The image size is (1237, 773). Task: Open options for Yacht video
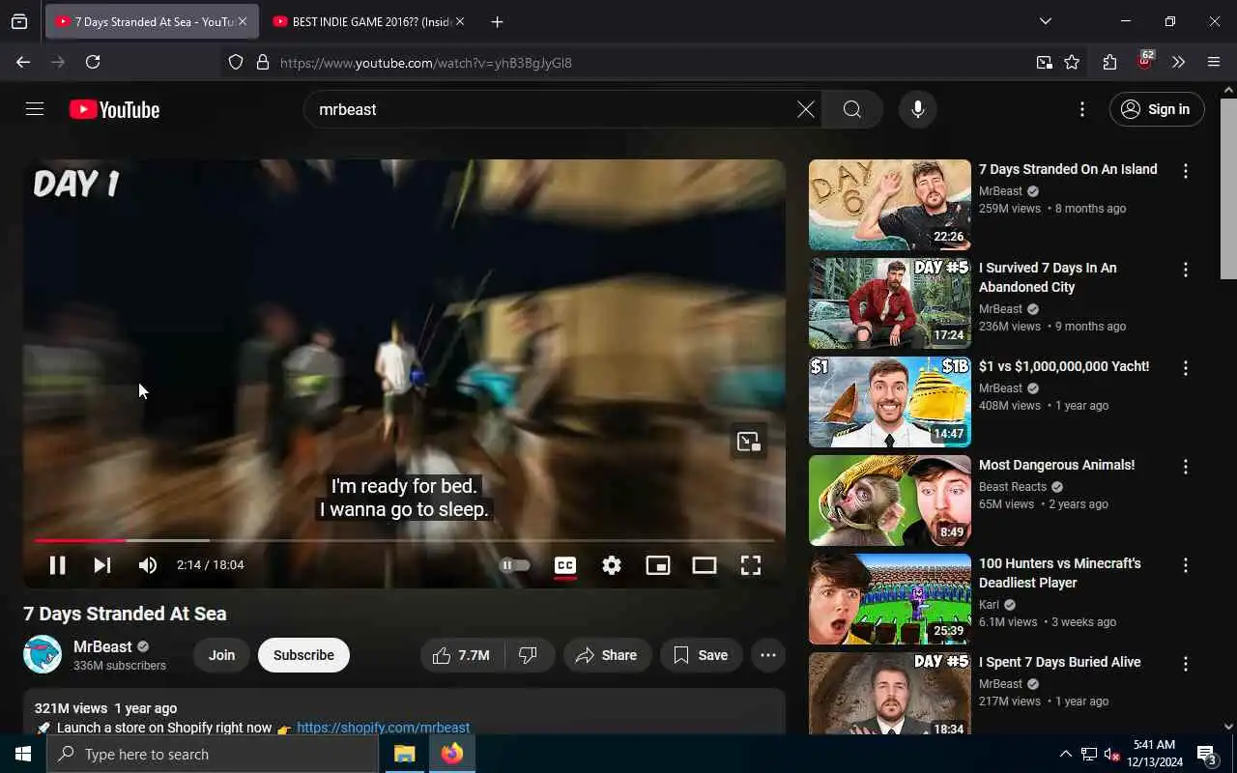pos(1186,368)
